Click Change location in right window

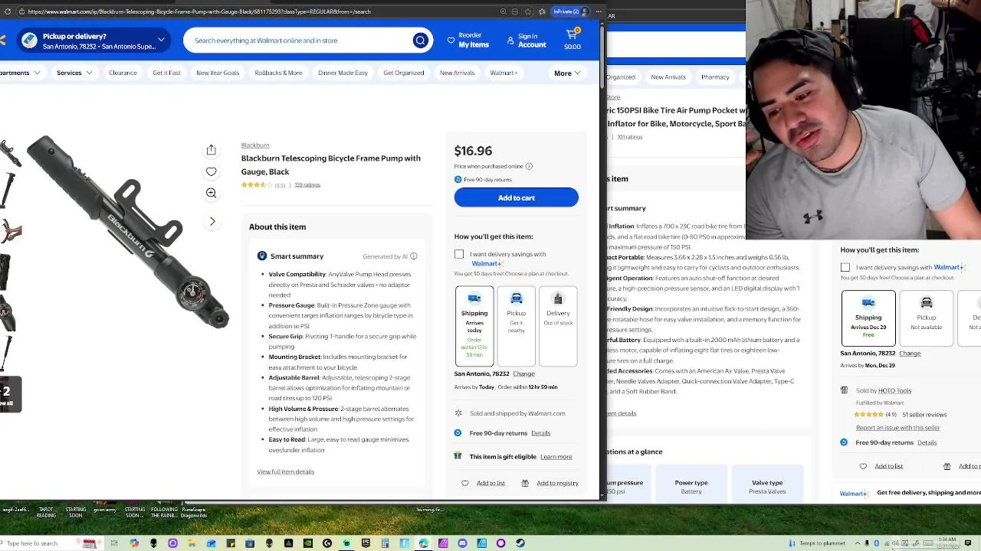[910, 354]
